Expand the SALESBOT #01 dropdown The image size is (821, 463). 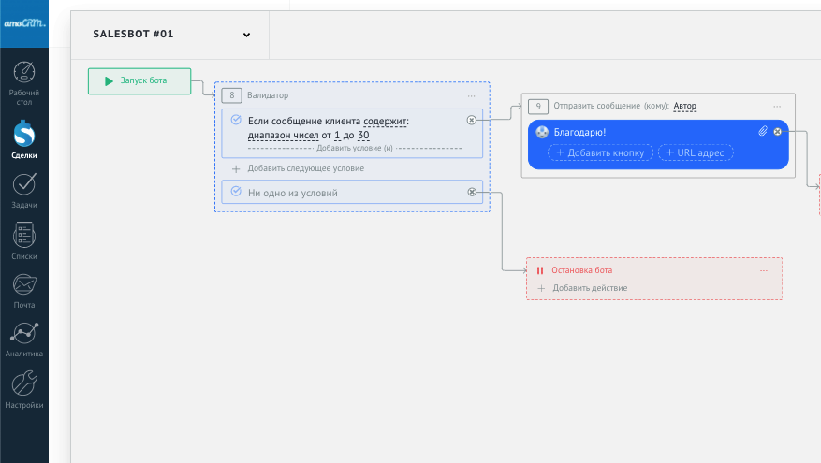click(x=246, y=36)
